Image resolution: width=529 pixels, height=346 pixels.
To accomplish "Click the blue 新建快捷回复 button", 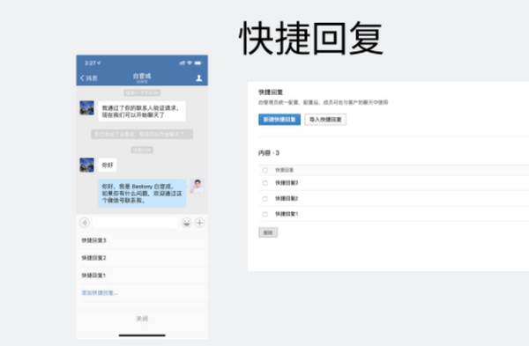I will click(x=279, y=120).
